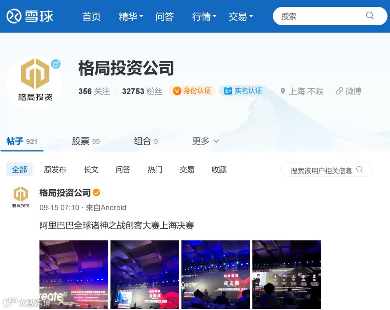
Task: Expand the 行情 dropdown menu
Action: click(x=204, y=17)
